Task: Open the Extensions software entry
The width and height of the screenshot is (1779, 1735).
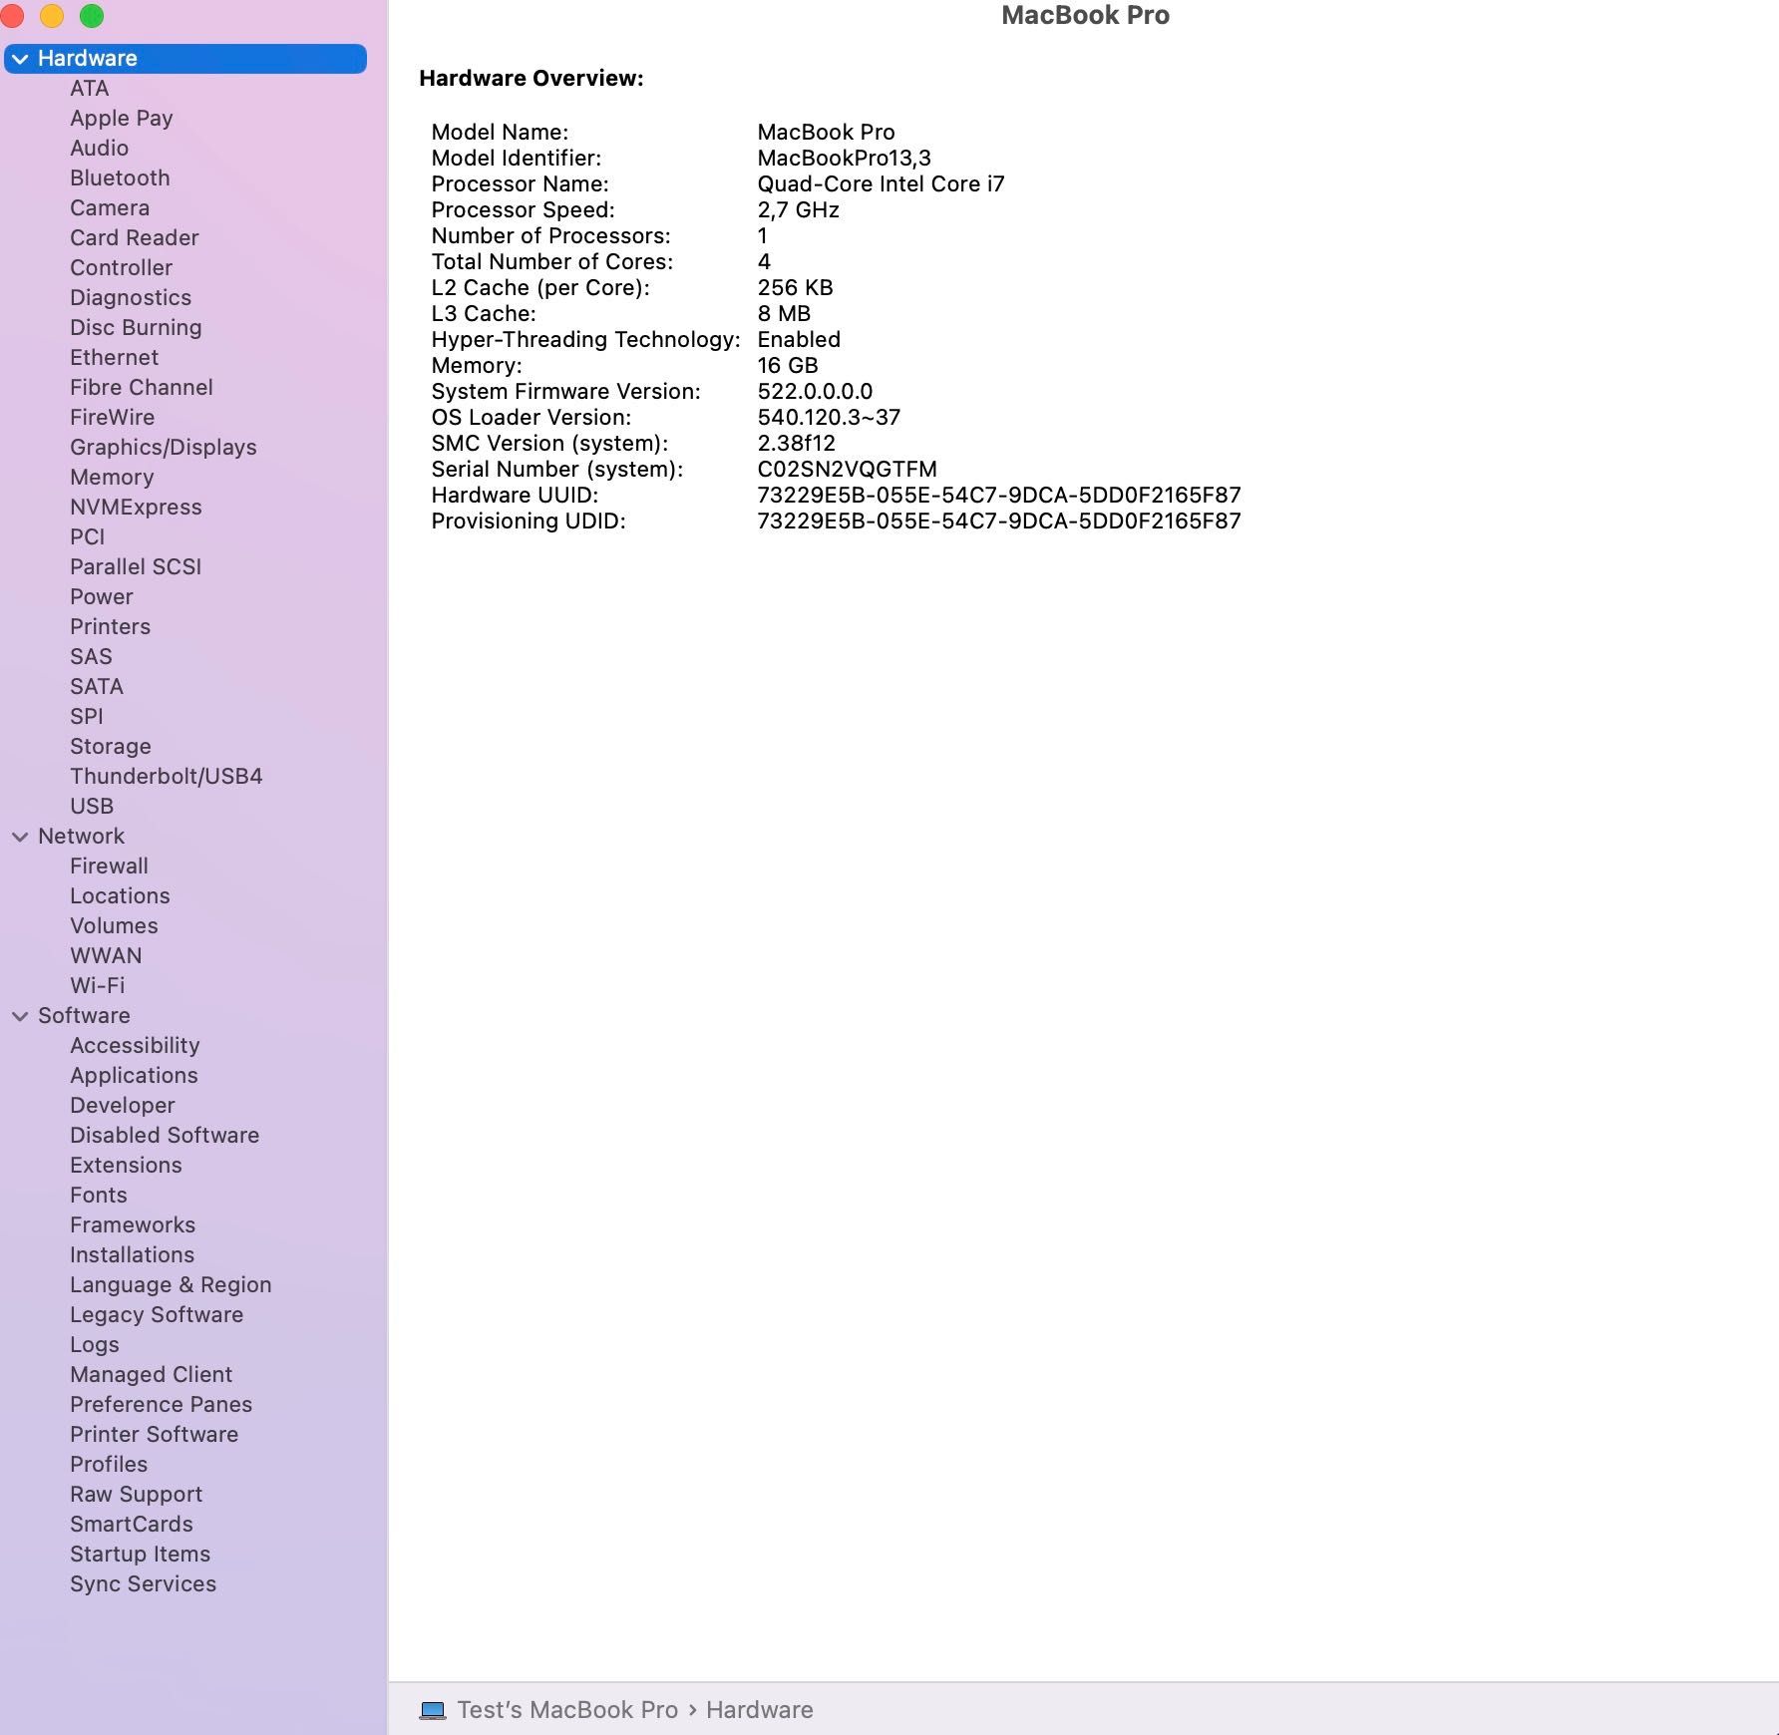Action: pyautogui.click(x=126, y=1165)
